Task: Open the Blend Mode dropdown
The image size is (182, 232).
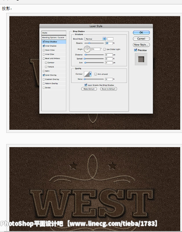Action: coord(95,39)
